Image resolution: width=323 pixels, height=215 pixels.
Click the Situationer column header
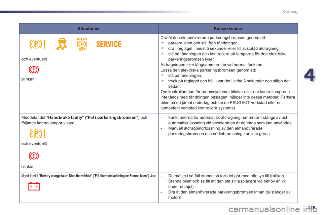tap(89, 29)
